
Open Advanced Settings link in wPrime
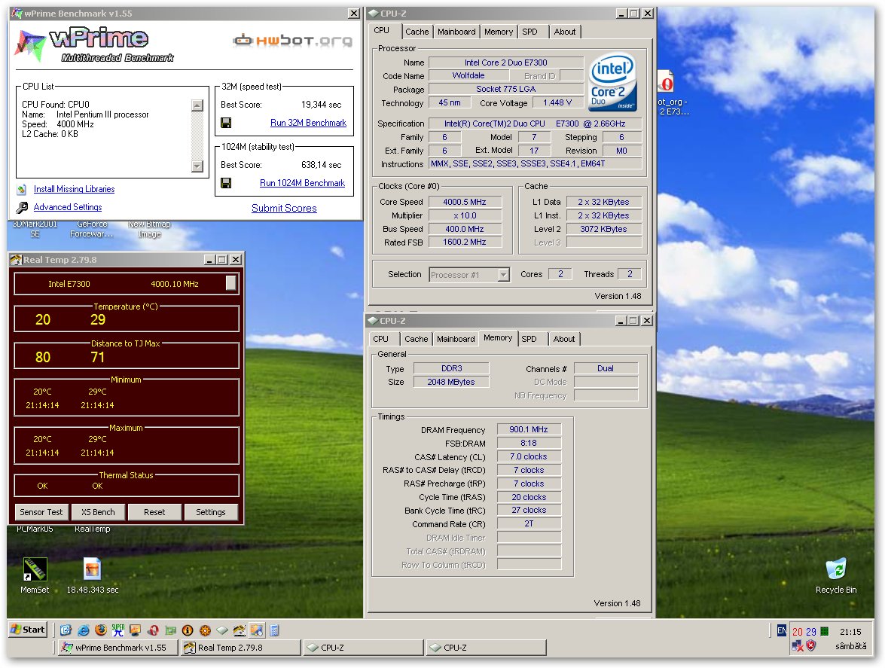(x=68, y=207)
